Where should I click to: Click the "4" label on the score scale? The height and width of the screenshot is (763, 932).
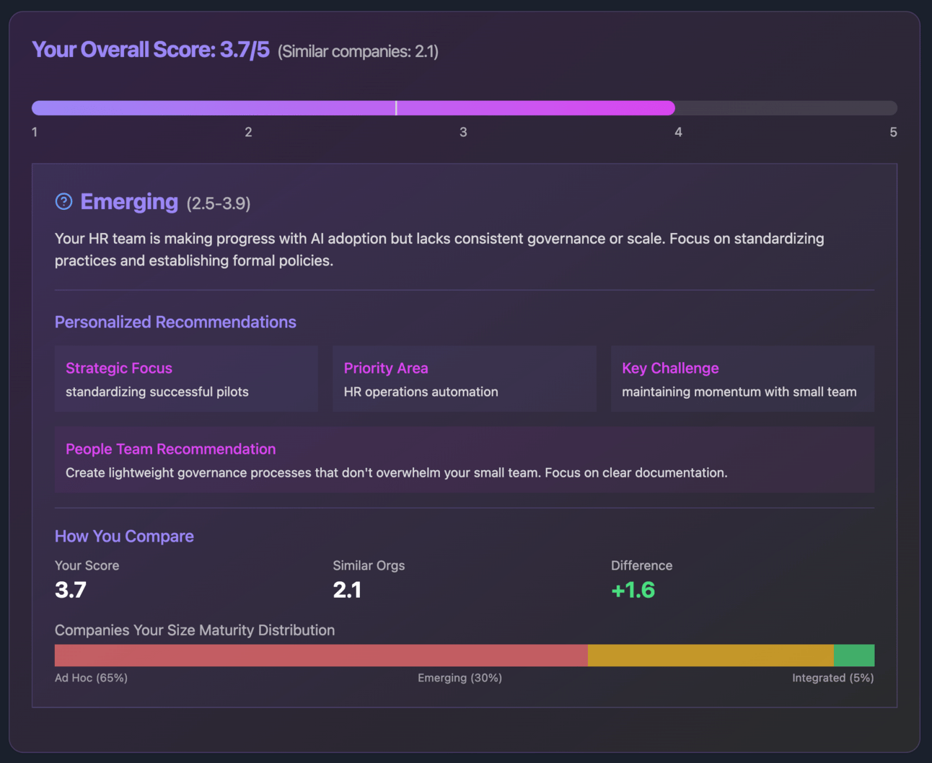coord(678,132)
